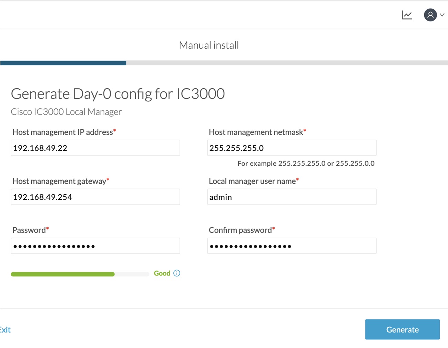Viewport: 448px width, 348px height.
Task: Focus the Password input box
Action: pos(95,246)
